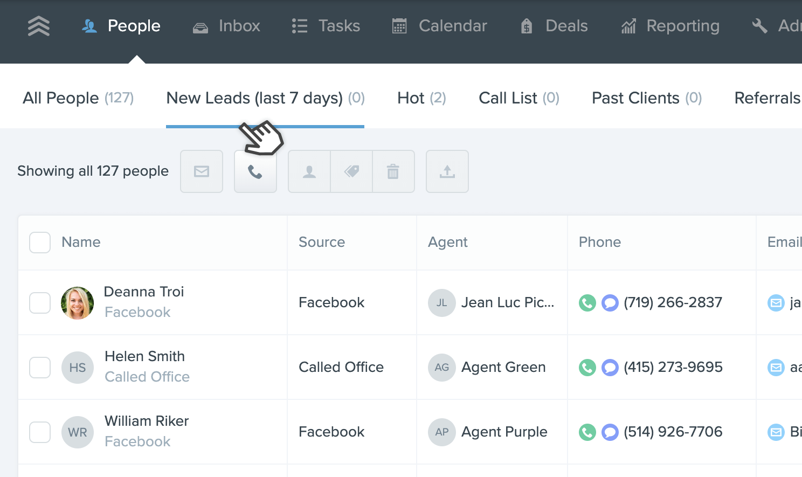Go to the Deals section
Viewport: 802px width, 477px height.
tap(554, 26)
